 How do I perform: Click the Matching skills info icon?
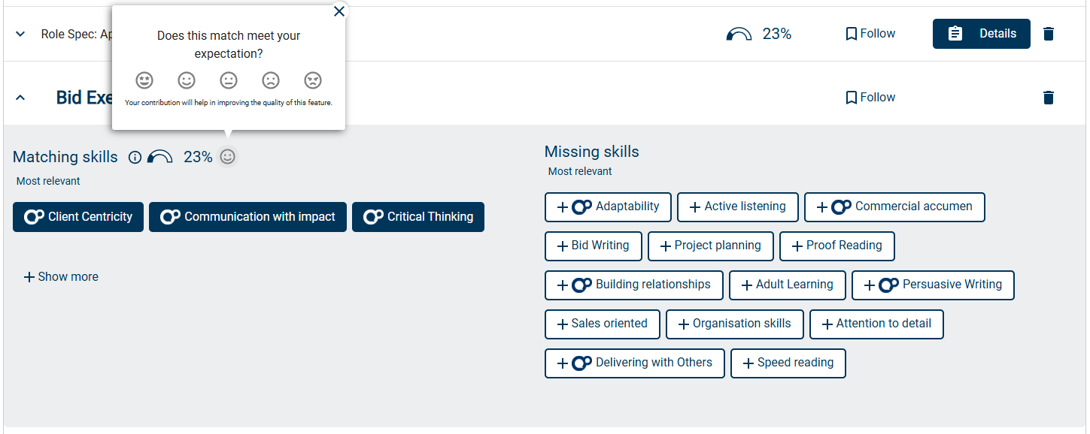[135, 157]
